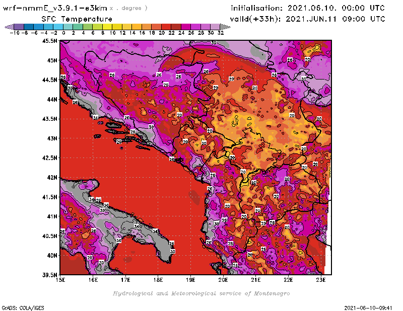Click the dark blue swatch between -8 and -6
403x311 pixels.
tap(29, 27)
